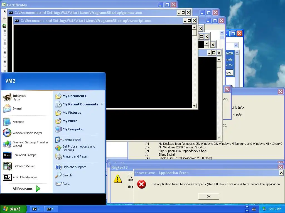This screenshot has width=285, height=213.
Task: Select 'No Windows 2000 Desktop Shortcut' text
Action: coord(183,147)
